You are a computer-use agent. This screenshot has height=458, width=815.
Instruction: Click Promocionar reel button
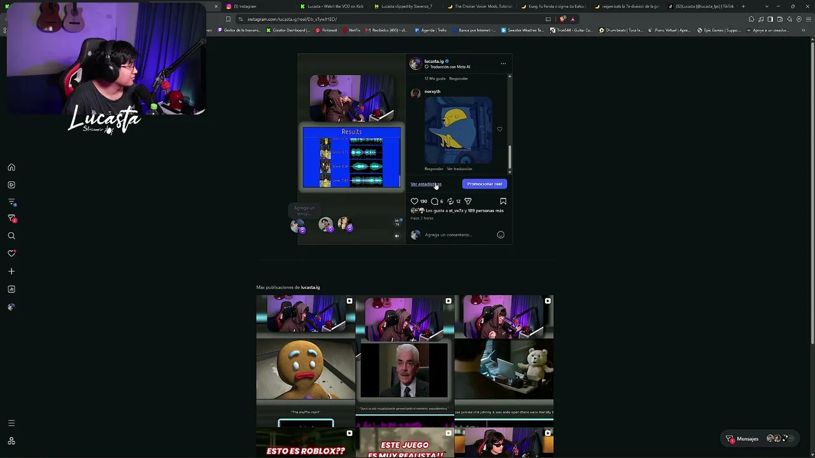coord(485,184)
